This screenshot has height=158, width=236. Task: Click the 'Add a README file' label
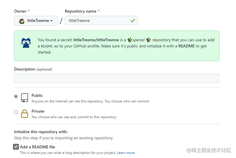click(x=37, y=147)
